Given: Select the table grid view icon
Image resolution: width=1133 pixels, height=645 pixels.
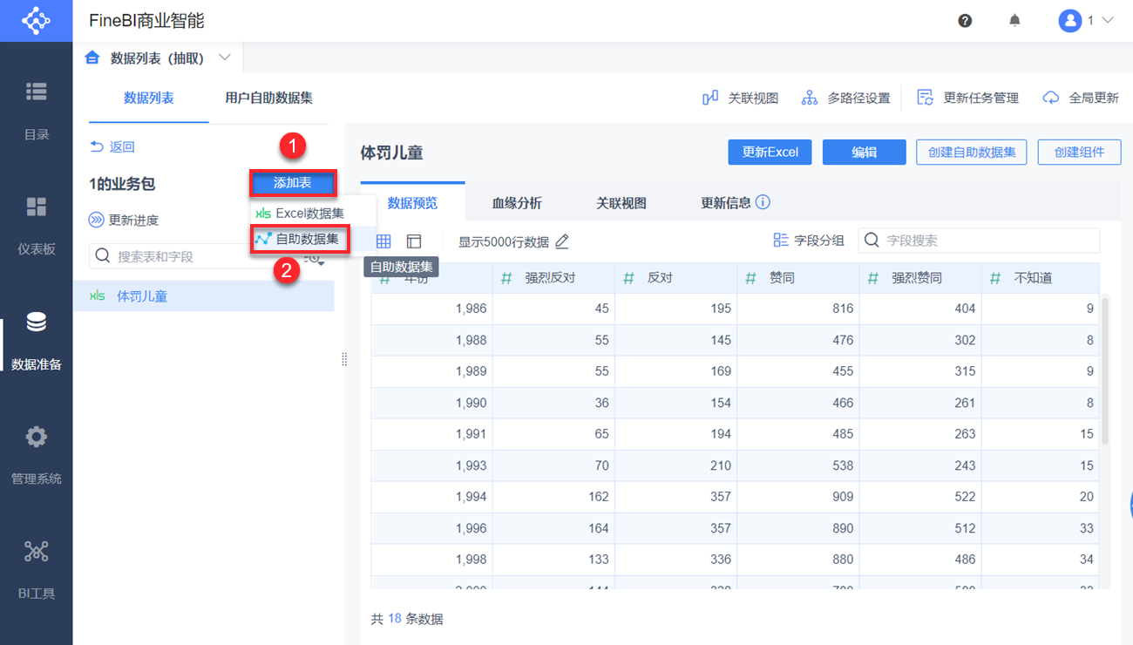Looking at the screenshot, I should point(383,241).
